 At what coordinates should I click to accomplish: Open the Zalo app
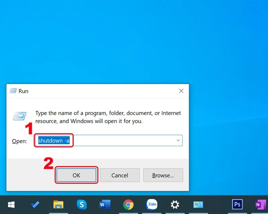coord(152,205)
